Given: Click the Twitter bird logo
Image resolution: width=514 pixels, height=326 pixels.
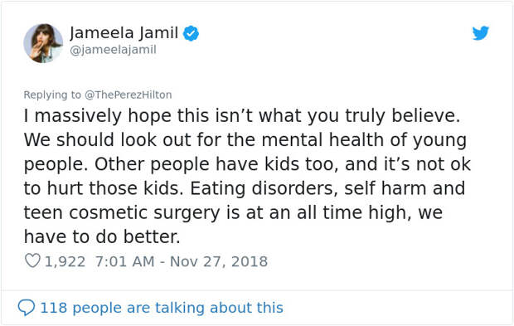Looking at the screenshot, I should click(x=481, y=33).
